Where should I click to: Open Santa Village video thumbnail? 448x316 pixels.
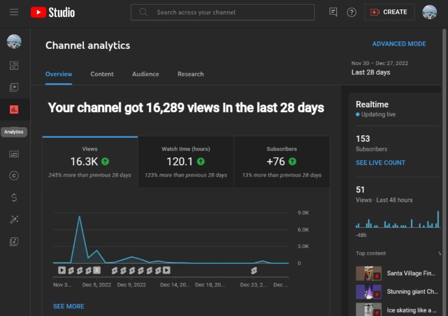(368, 273)
